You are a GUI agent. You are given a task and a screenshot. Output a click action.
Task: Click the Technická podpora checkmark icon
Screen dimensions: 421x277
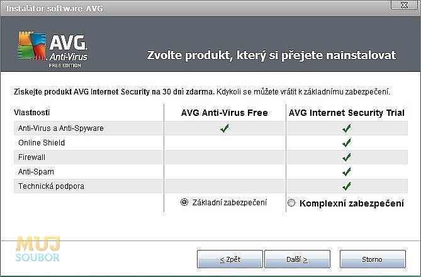coord(347,186)
